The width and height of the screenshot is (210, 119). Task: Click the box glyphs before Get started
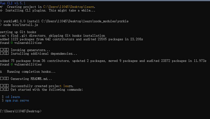pyautogui.click(x=4, y=90)
